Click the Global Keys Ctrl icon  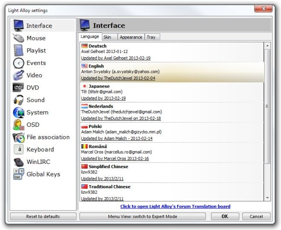[x=18, y=174]
